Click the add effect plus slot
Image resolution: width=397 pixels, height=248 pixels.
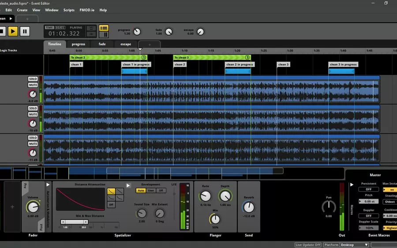pos(12,207)
